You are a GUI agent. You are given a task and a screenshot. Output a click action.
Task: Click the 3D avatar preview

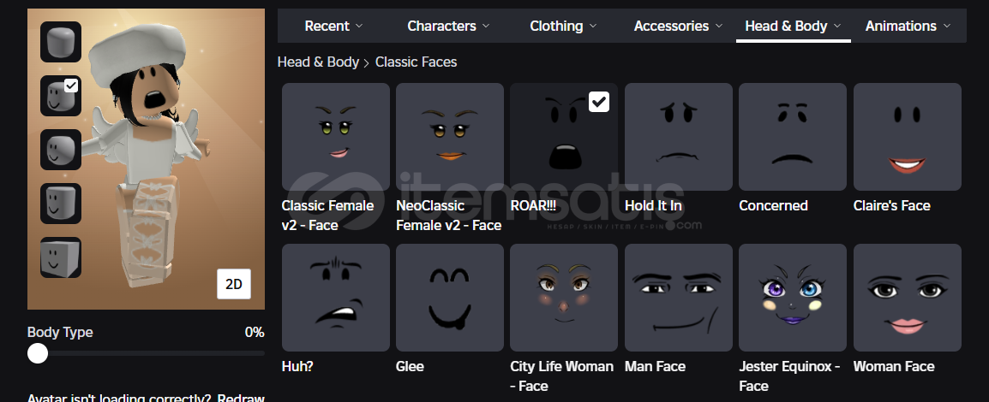pos(146,158)
